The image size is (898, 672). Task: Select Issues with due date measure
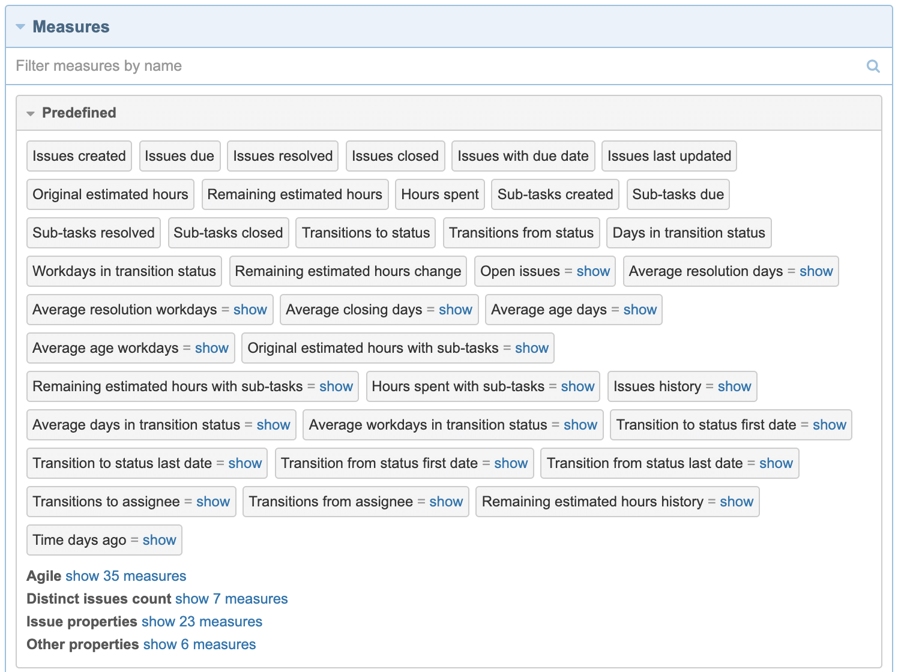click(x=523, y=156)
